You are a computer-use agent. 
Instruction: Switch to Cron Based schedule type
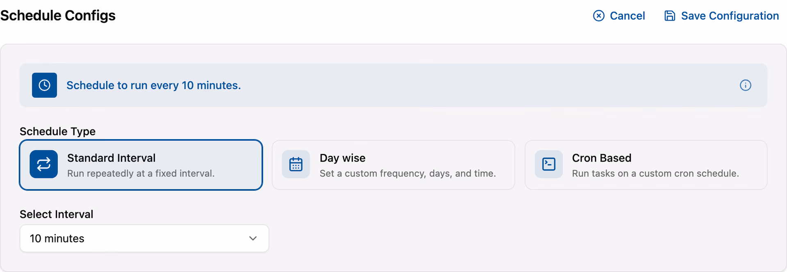(646, 165)
